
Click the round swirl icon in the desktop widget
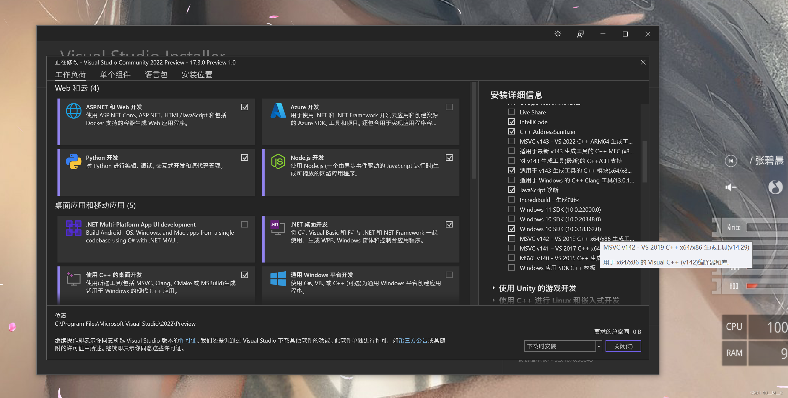776,187
